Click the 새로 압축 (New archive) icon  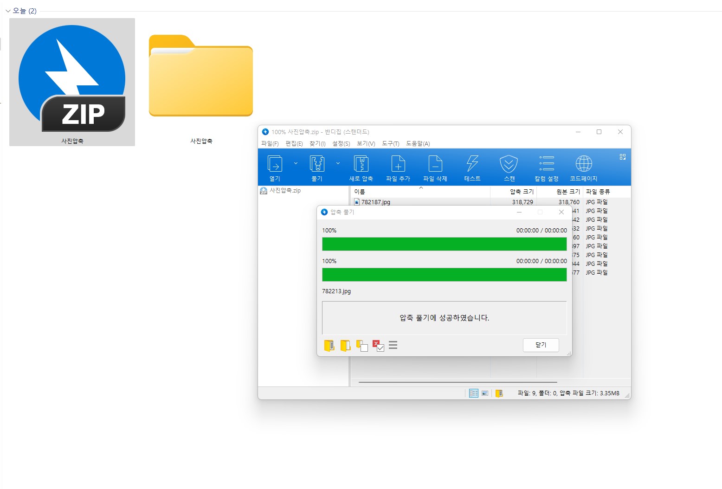(361, 164)
